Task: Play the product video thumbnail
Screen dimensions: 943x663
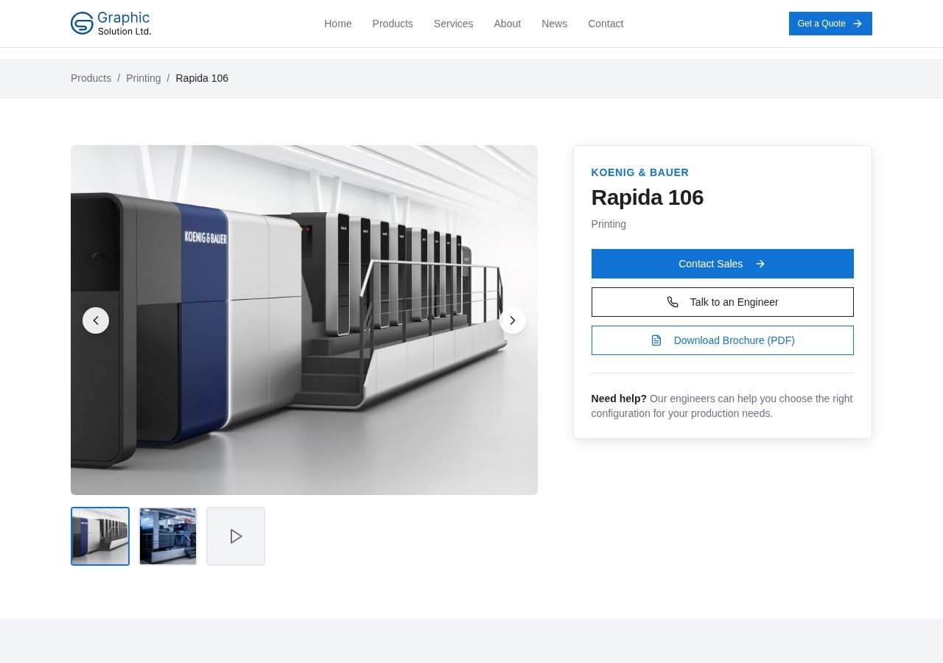Action: (236, 536)
